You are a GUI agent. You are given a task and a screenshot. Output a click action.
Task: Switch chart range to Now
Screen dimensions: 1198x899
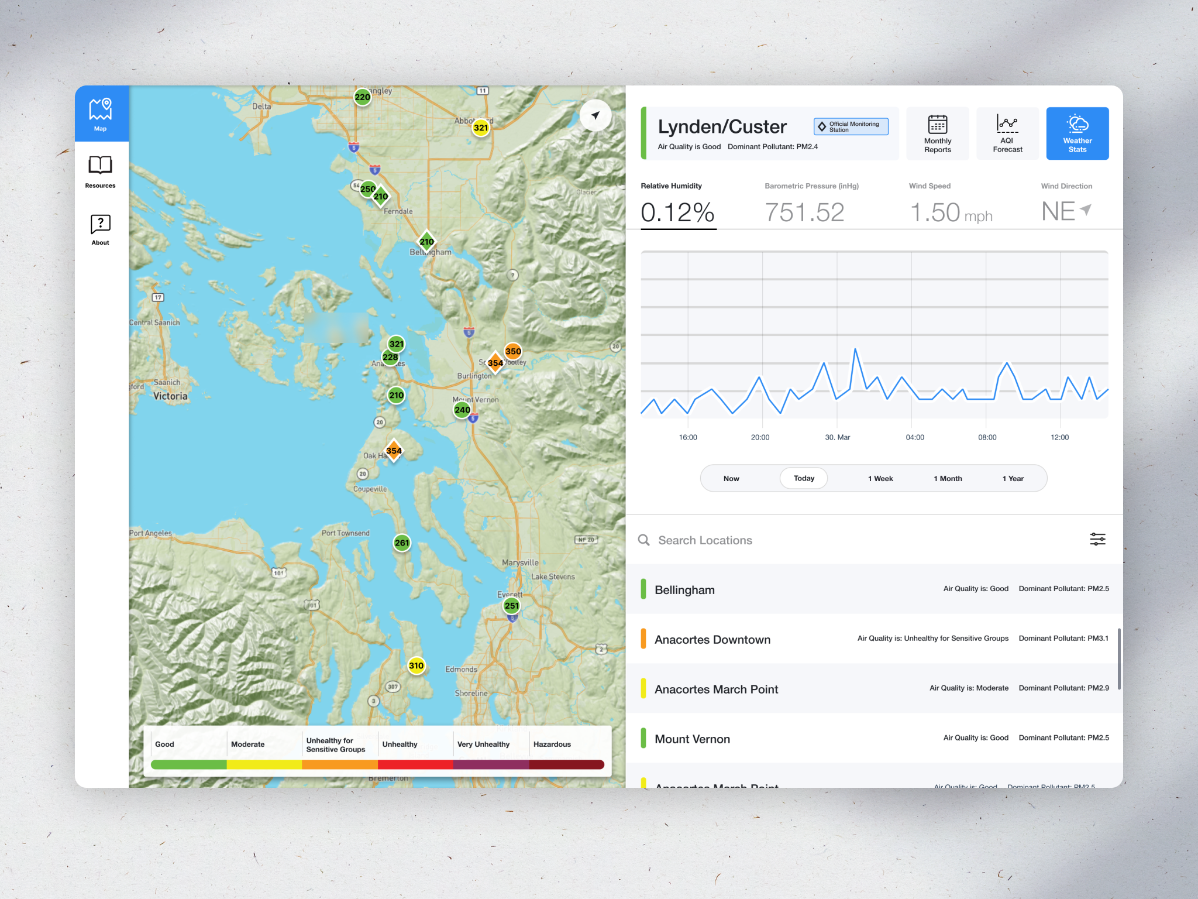[731, 478]
